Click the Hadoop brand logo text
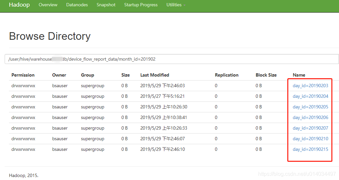Image resolution: width=339 pixels, height=180 pixels. pyautogui.click(x=19, y=5)
